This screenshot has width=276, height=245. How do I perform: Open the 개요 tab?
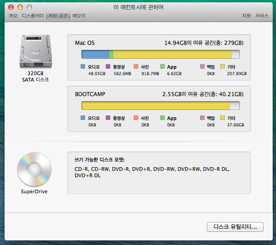(x=13, y=16)
